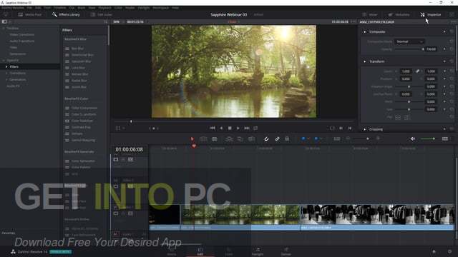Pick the Contrast Pop filter
Image resolution: width=458 pixels, height=257 pixels.
point(81,127)
